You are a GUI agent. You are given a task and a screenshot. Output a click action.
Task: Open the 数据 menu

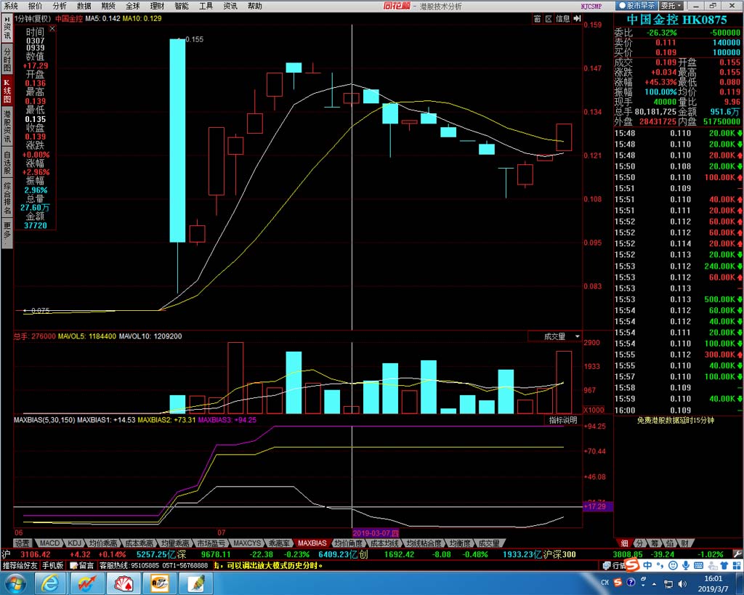[x=84, y=6]
